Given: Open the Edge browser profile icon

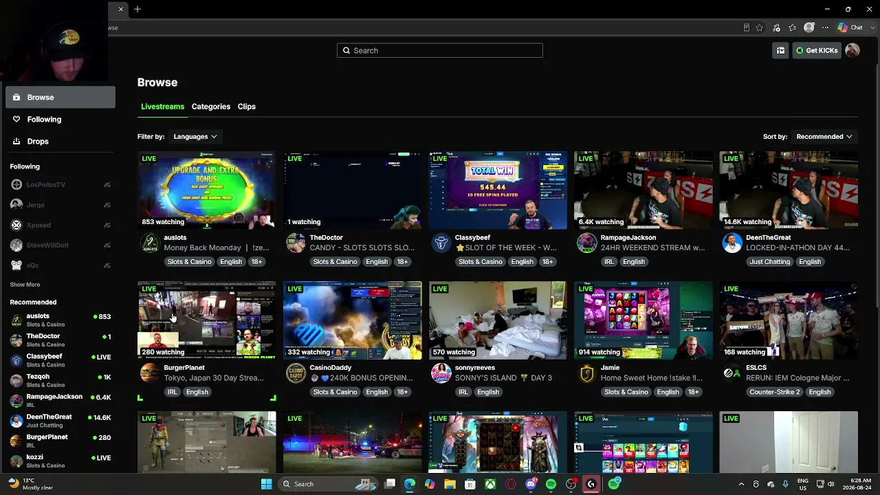Looking at the screenshot, I should (x=809, y=27).
